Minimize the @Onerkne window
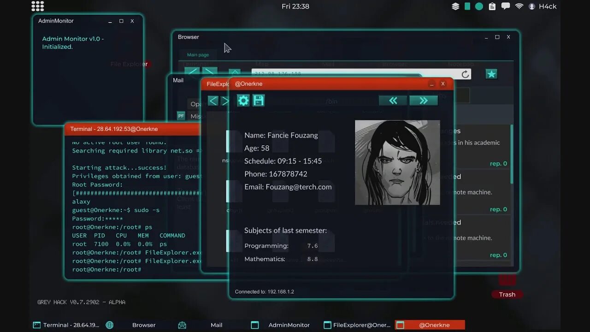This screenshot has width=590, height=332. point(431,84)
